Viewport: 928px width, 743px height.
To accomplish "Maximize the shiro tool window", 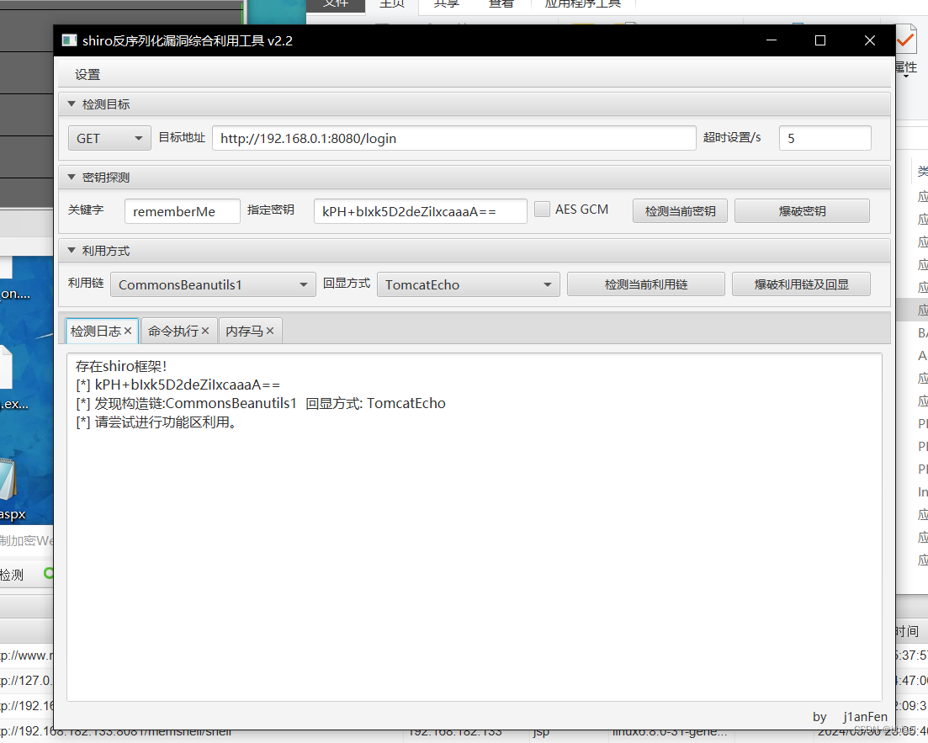I will 820,40.
